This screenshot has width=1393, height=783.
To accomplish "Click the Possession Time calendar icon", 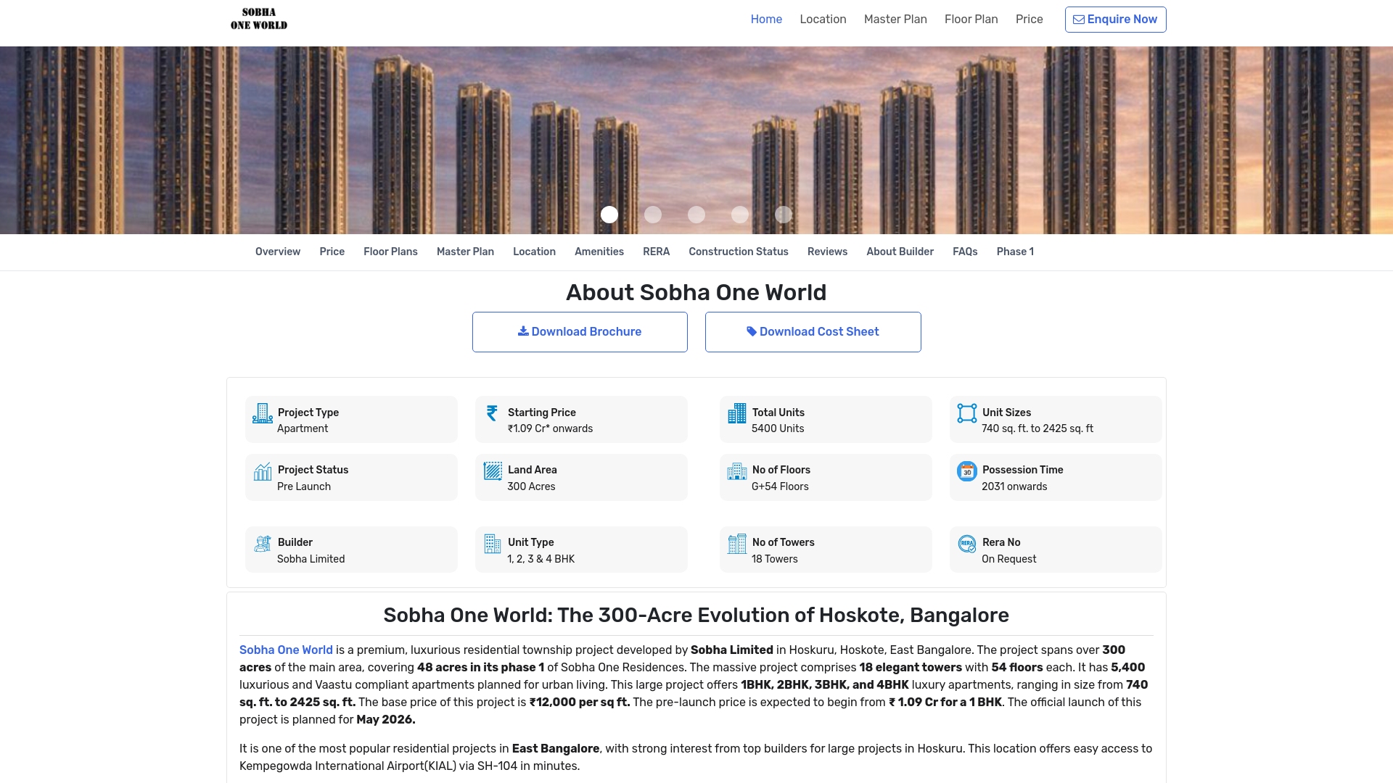I will tap(967, 471).
